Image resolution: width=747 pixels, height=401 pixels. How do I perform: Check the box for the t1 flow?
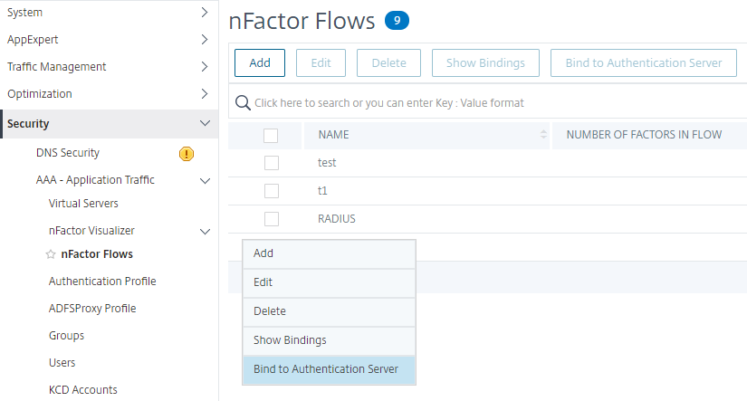(272, 191)
